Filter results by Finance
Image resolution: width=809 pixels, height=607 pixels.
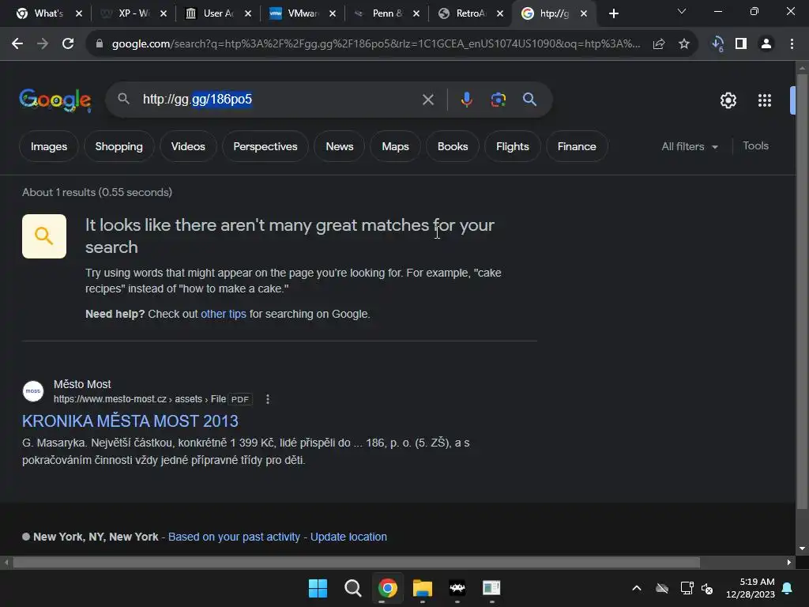(577, 146)
